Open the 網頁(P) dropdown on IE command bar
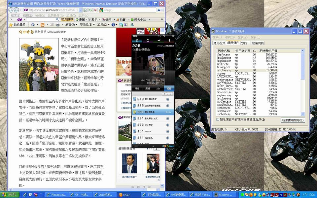This screenshot has width=317, height=198. click(x=70, y=25)
